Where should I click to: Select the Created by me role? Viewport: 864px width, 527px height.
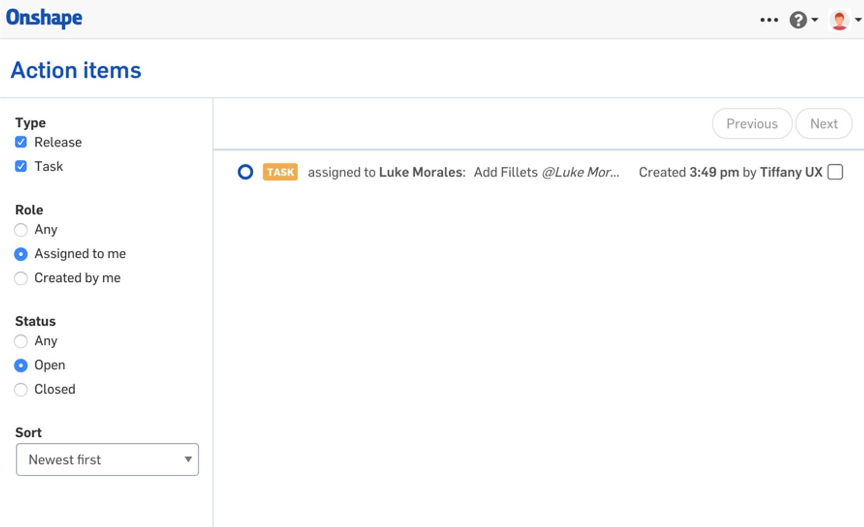(x=21, y=278)
